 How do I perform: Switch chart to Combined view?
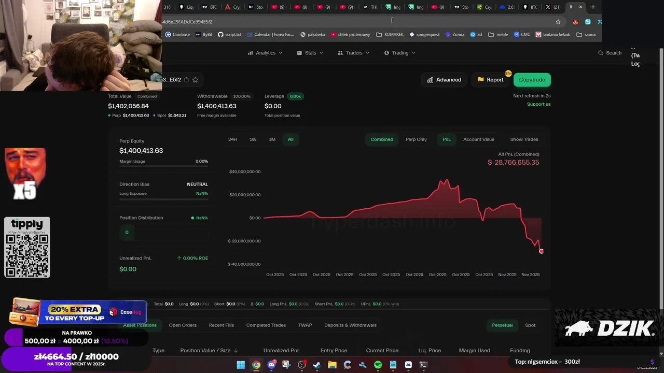coord(382,139)
